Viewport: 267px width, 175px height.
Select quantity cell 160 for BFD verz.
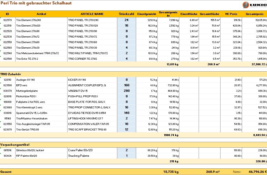126,85
